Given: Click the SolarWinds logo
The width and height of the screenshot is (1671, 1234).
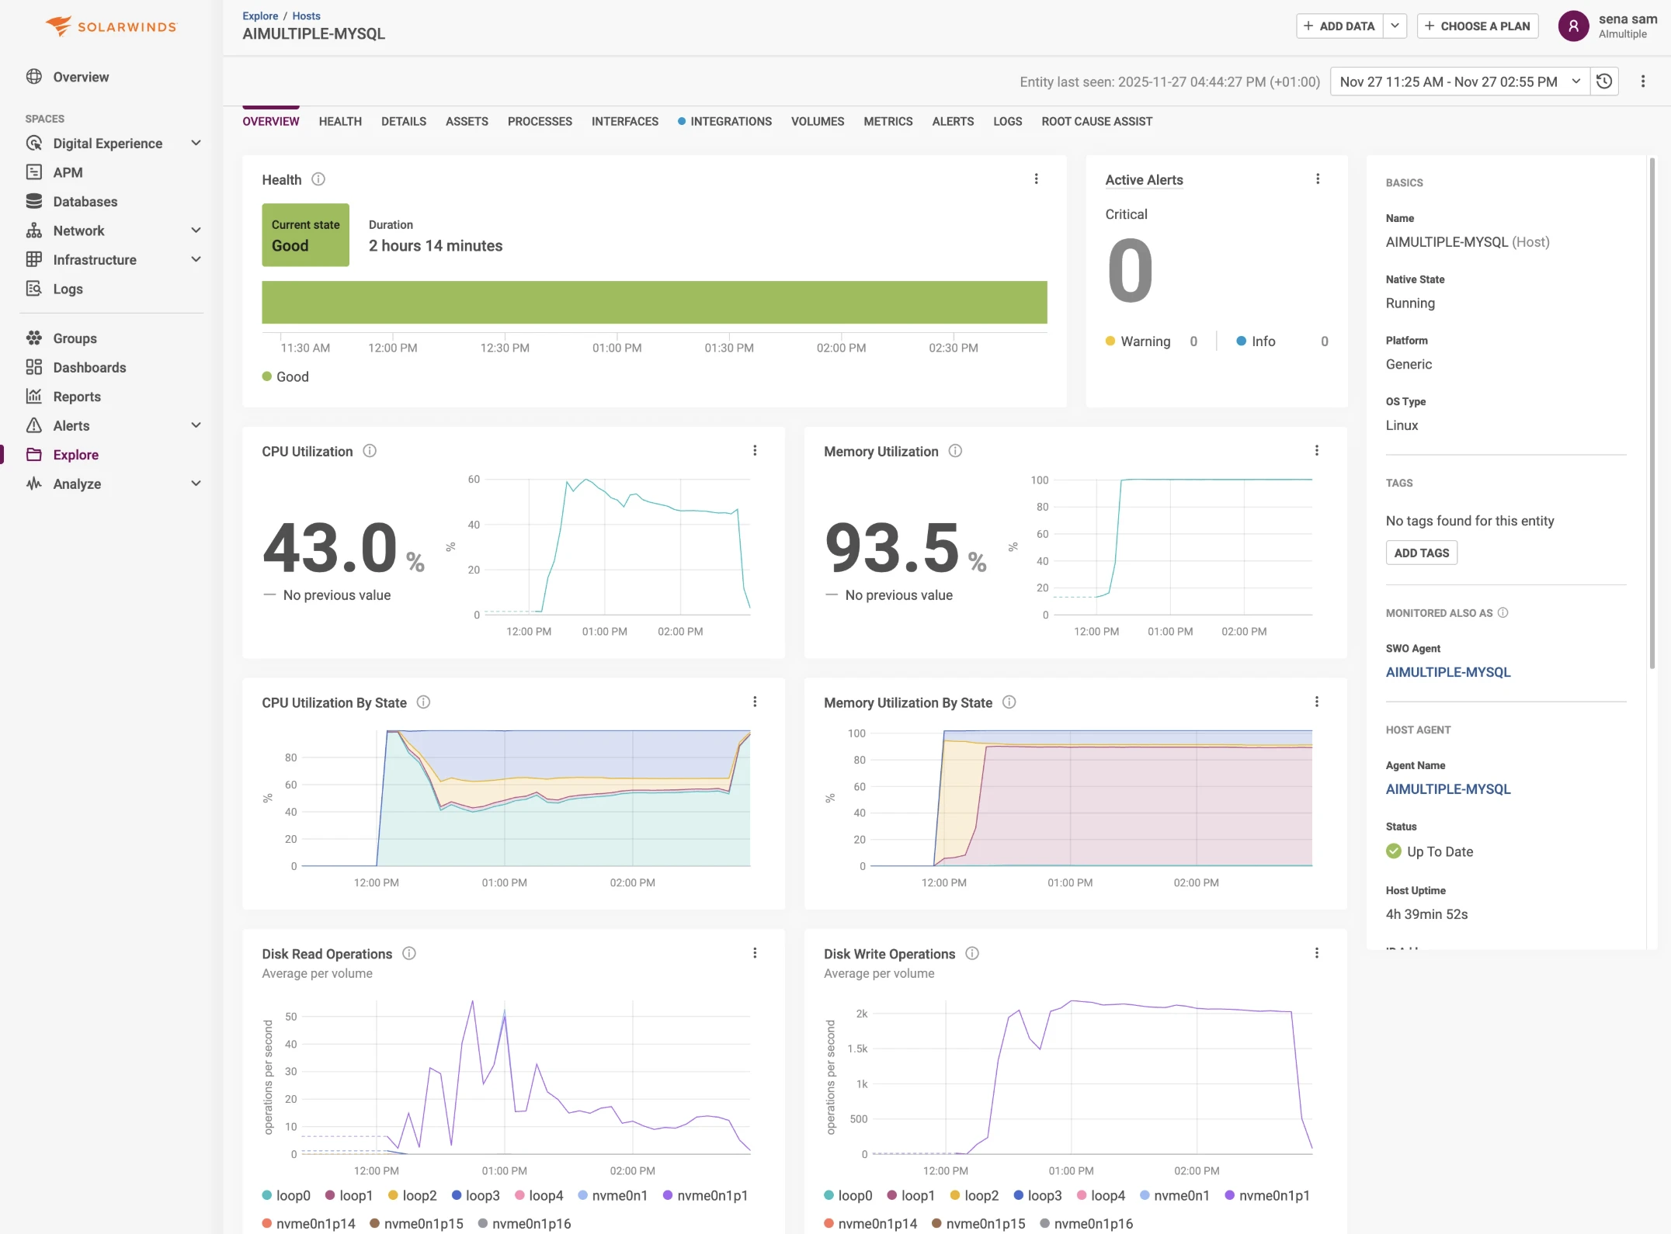Looking at the screenshot, I should pyautogui.click(x=111, y=26).
